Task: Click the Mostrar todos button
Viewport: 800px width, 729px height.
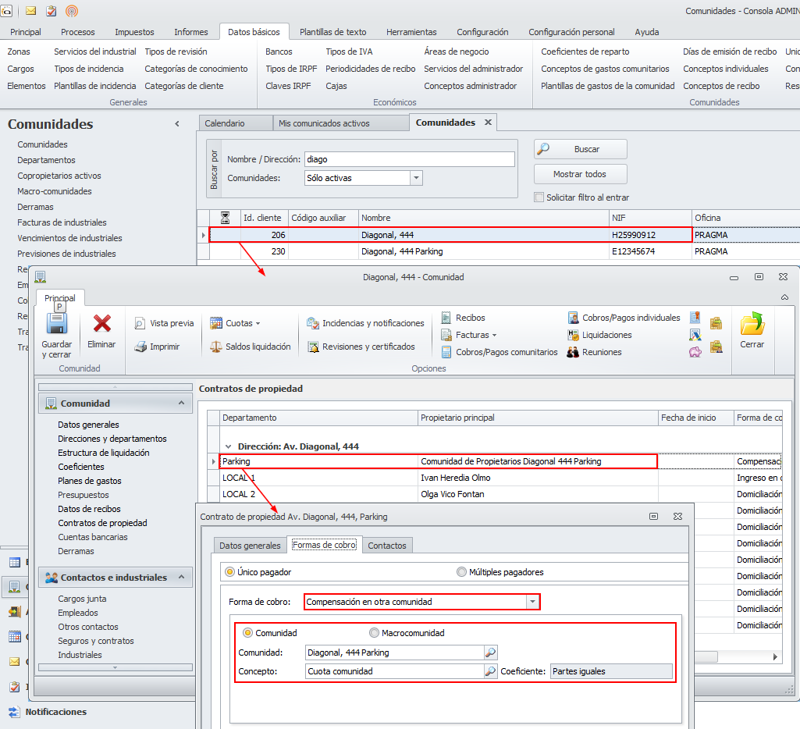Action: (x=580, y=174)
